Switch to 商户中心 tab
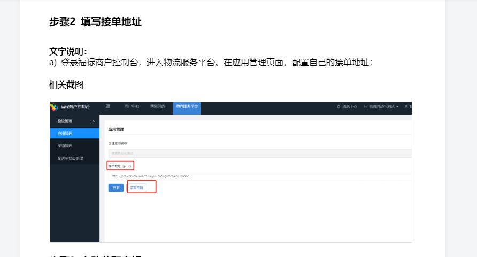The image size is (477, 257). [132, 106]
